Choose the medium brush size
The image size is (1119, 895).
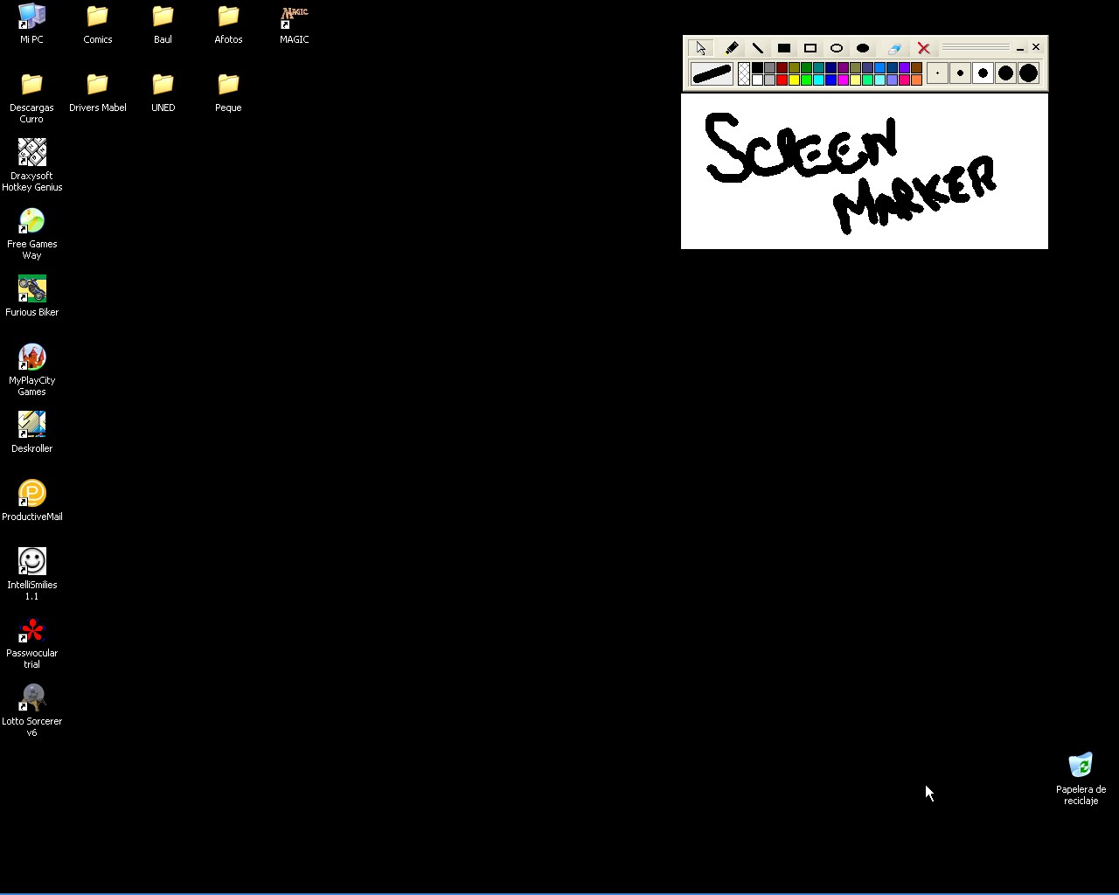coord(983,73)
